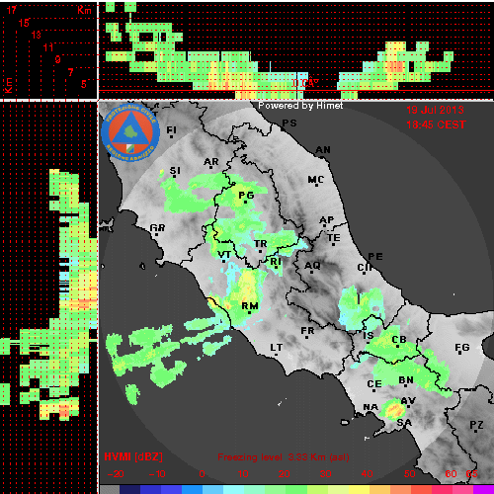Click the Freezing level 3.33 Km text
This screenshot has width=494, height=494.
284,457
